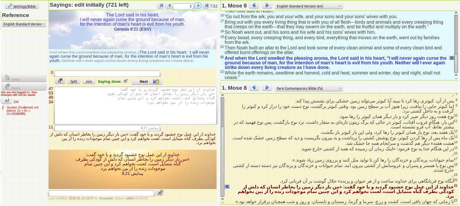
Task: Go to the last saying
Action: click(206, 6)
